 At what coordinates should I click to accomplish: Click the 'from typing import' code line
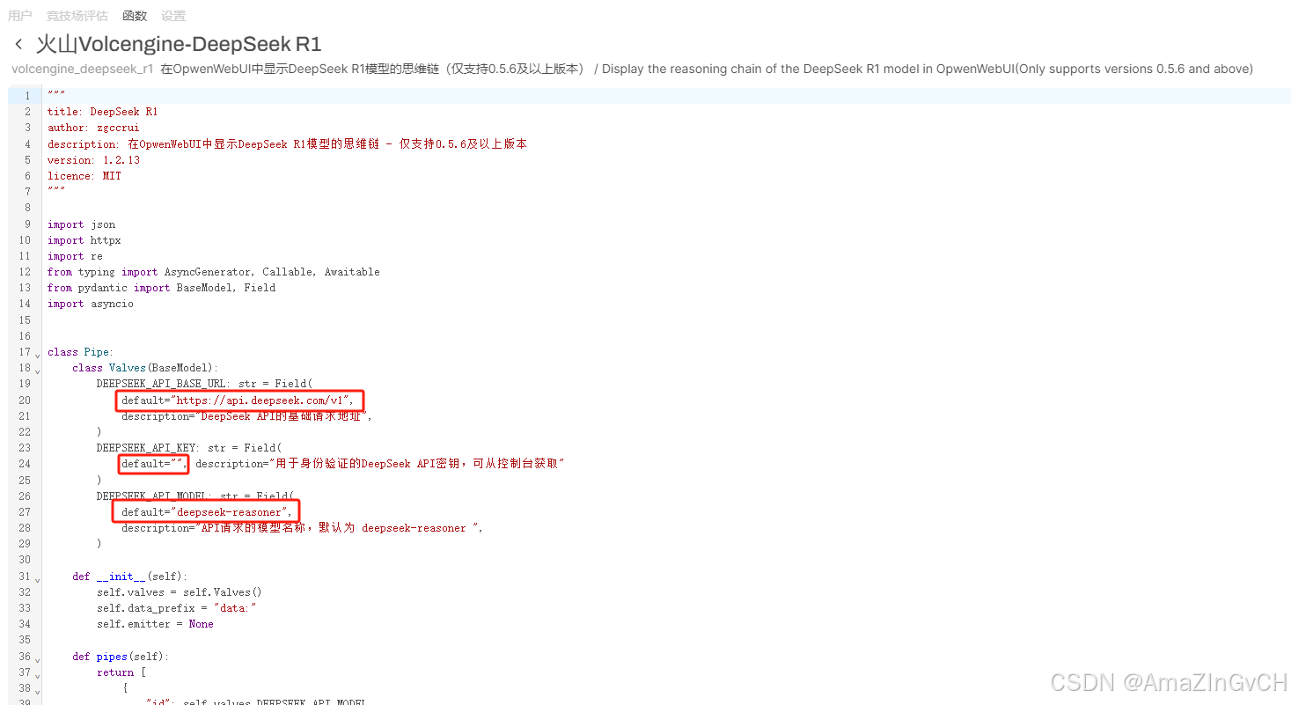coord(214,272)
